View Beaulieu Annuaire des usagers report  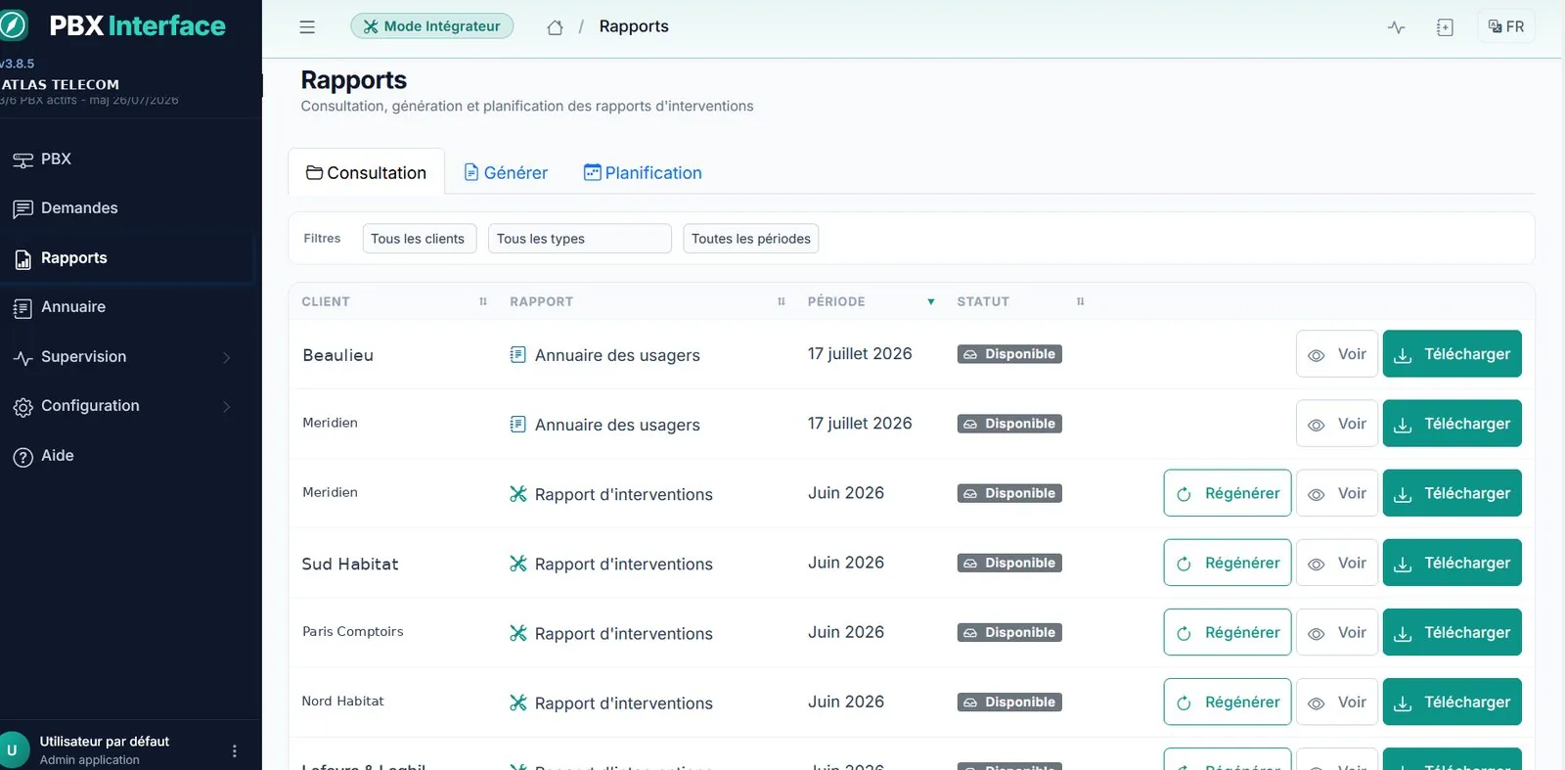pyautogui.click(x=1336, y=354)
